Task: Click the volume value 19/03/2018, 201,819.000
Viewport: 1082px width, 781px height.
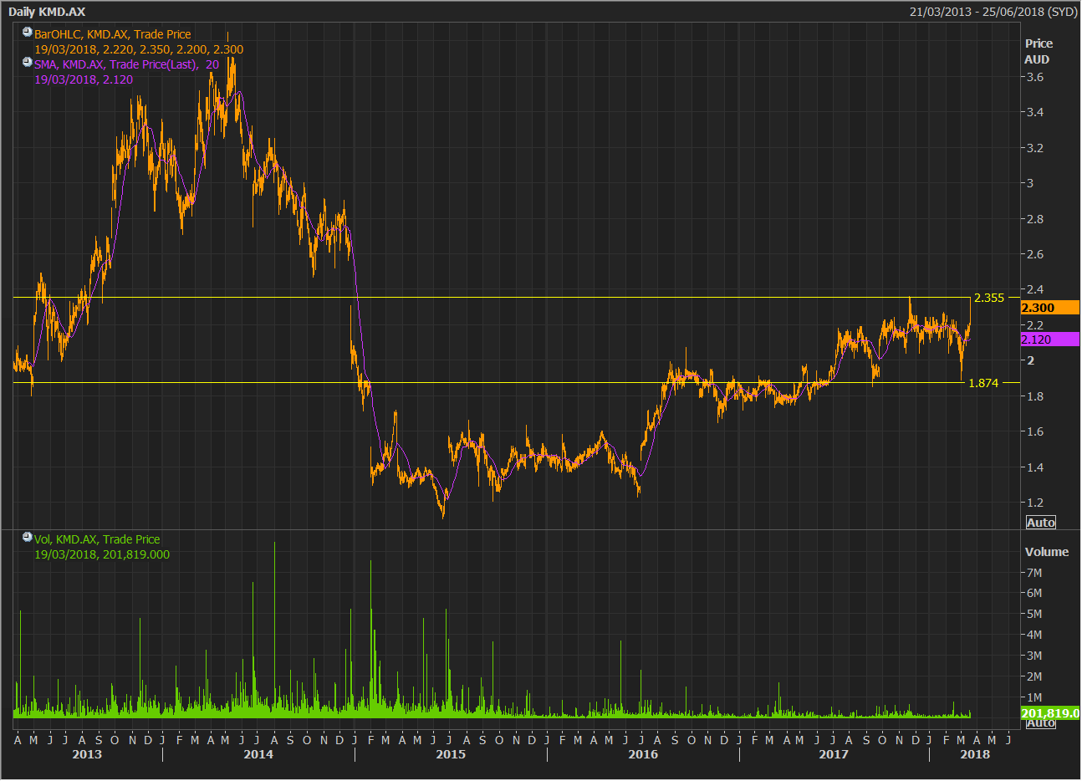Action: tap(102, 554)
